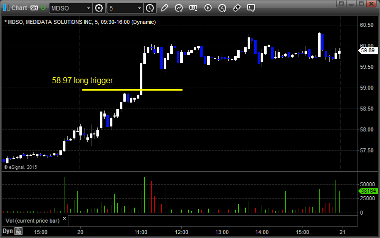Maximize the chart window

pos(361,3)
